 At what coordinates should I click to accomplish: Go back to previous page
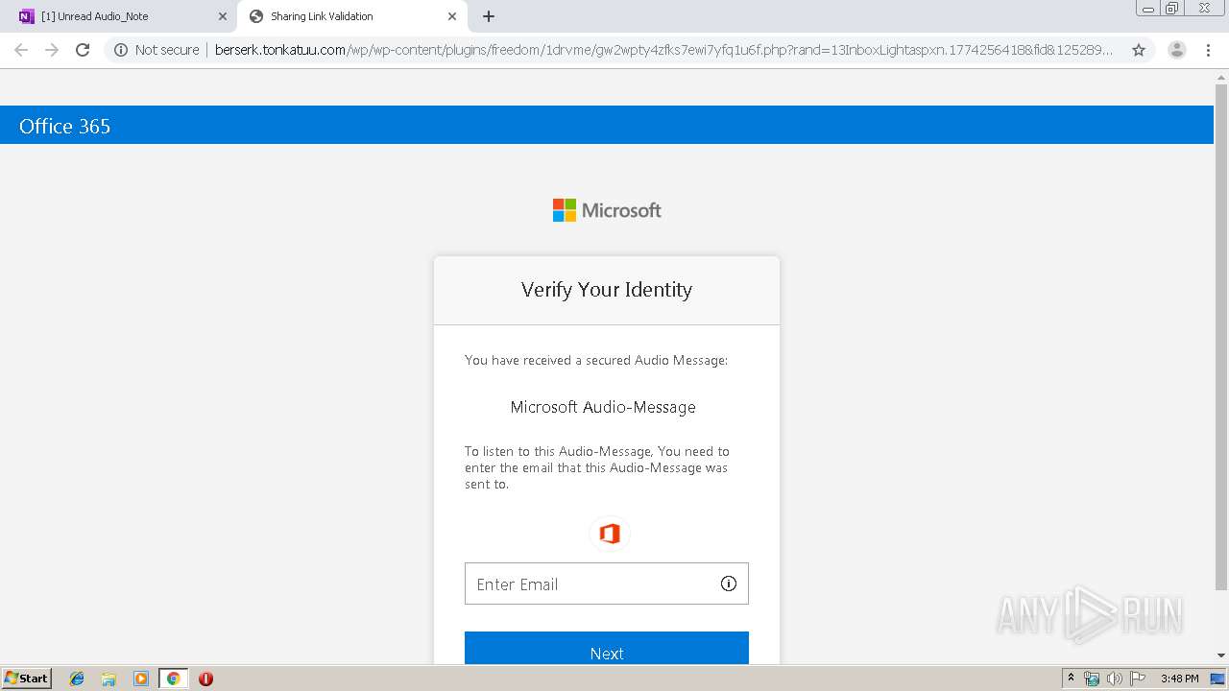click(21, 50)
